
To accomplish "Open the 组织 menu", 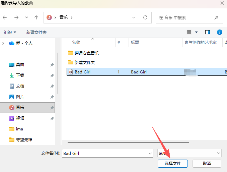I will 10,32.
